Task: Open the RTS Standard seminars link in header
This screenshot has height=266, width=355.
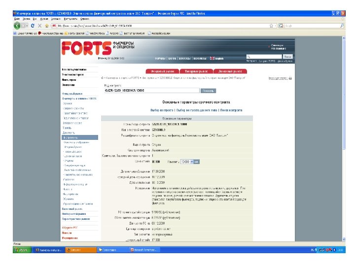Action: pyautogui.click(x=279, y=47)
